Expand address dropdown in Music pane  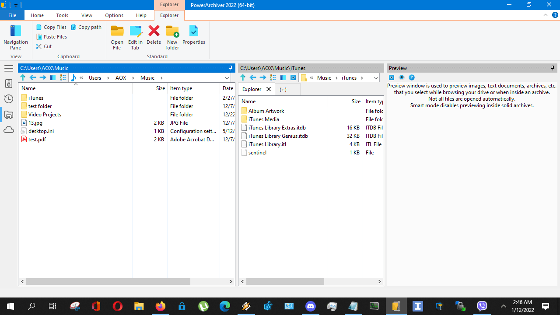click(227, 78)
